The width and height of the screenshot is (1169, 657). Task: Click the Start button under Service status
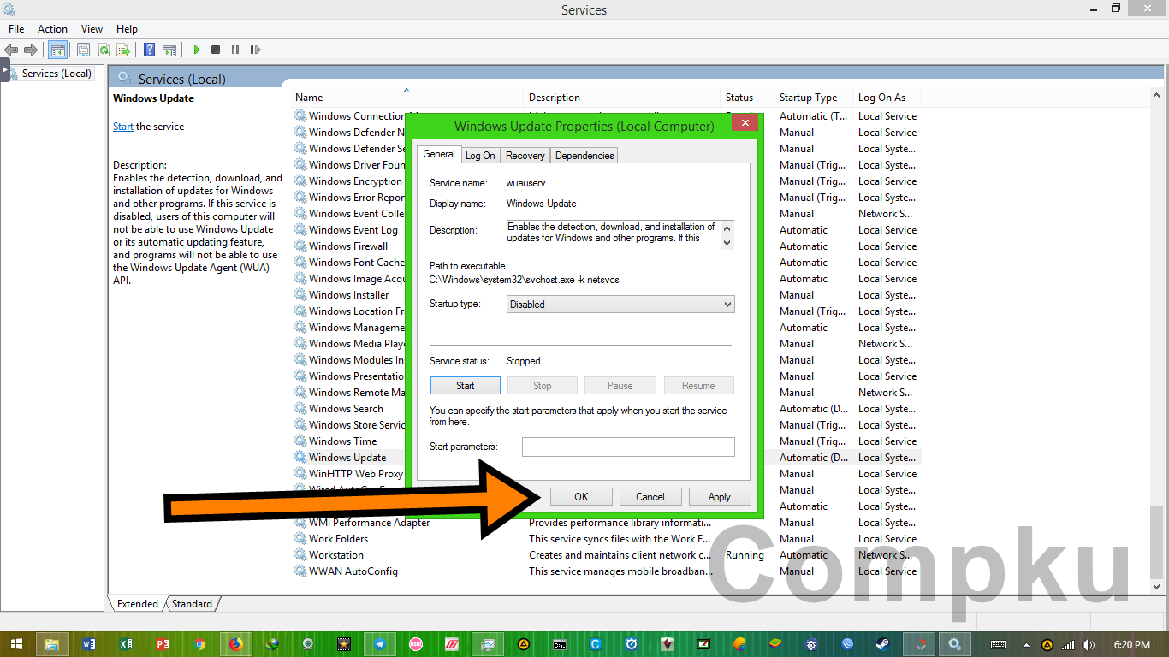466,386
